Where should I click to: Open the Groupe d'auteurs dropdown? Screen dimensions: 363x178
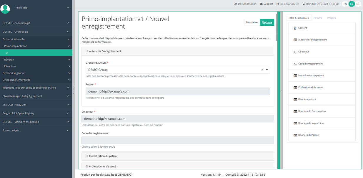pyautogui.click(x=267, y=70)
